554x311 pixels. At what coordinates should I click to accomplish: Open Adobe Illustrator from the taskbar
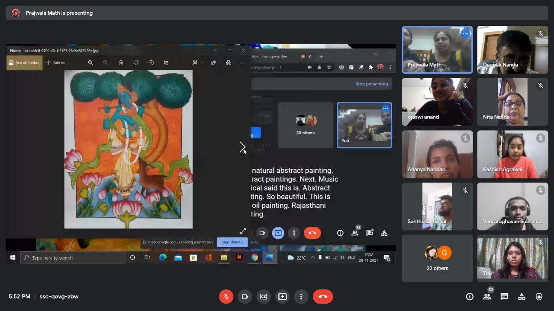(x=239, y=258)
